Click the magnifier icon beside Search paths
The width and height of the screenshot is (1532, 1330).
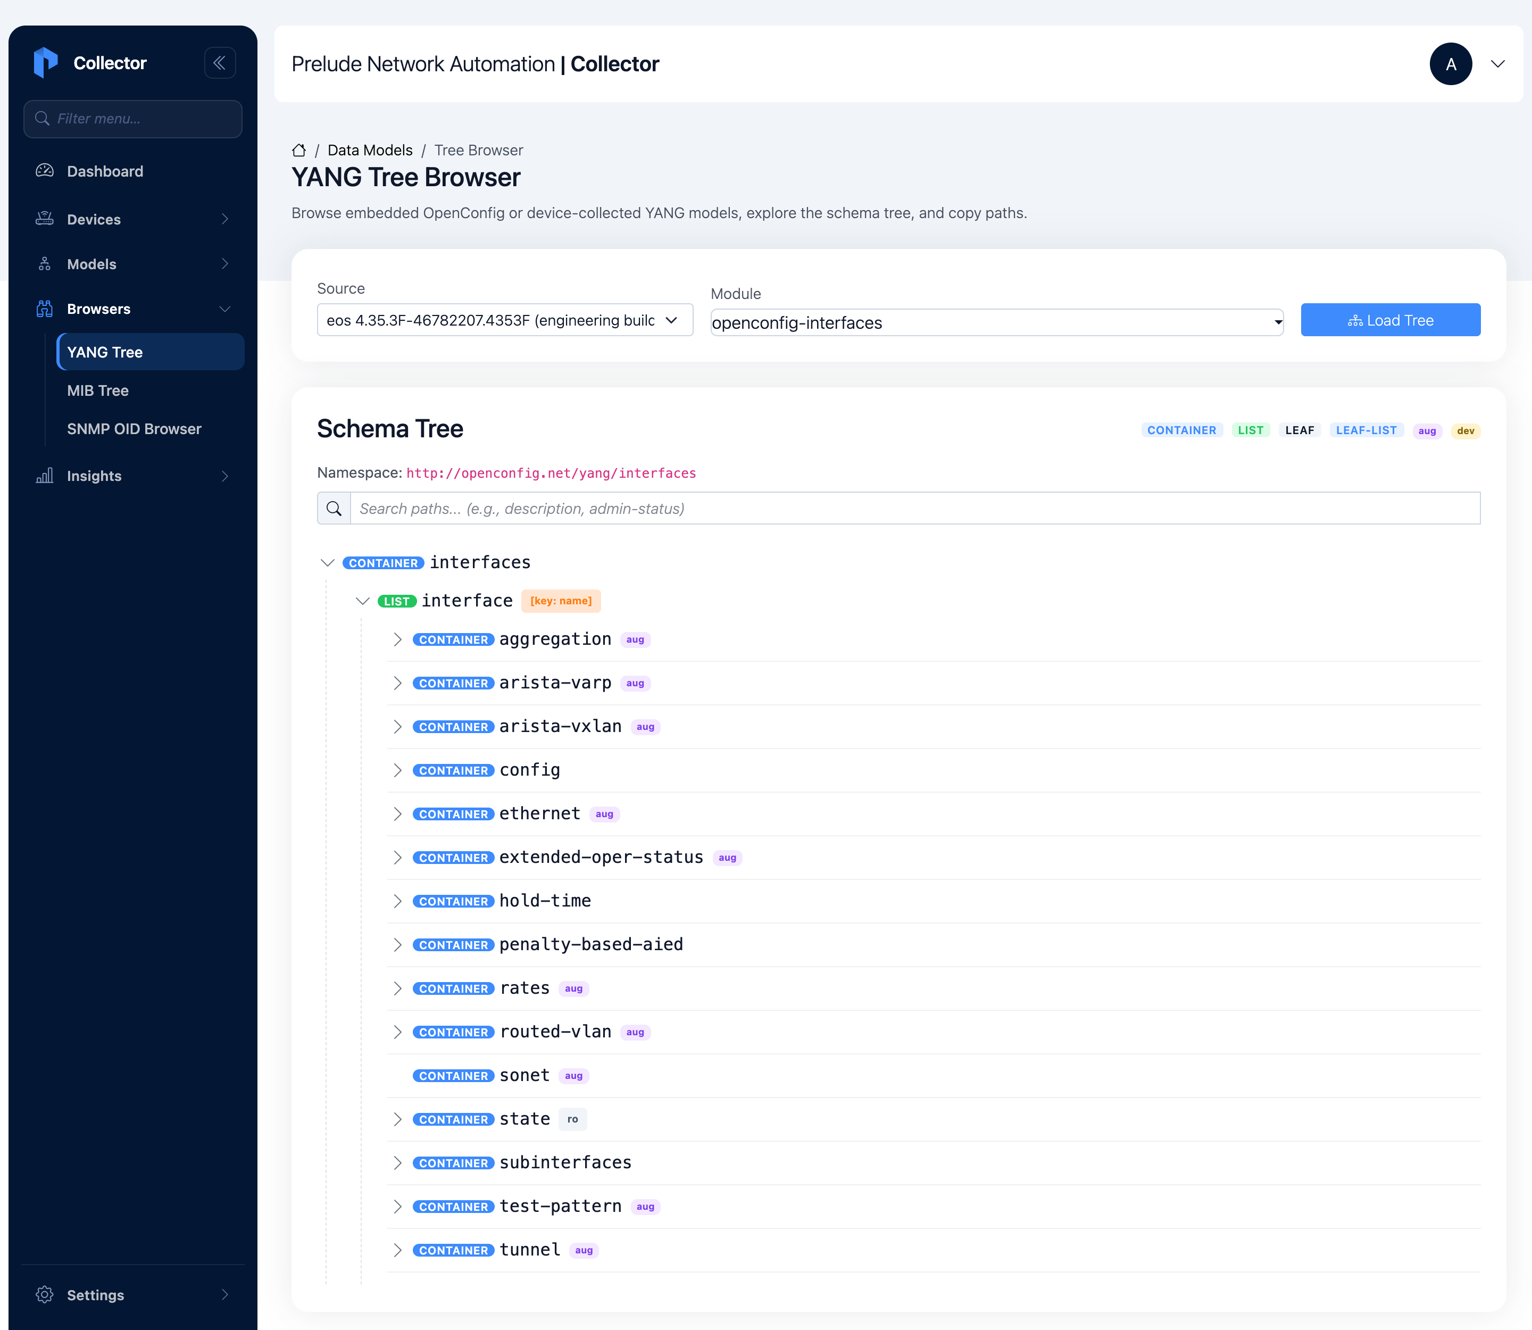point(334,509)
